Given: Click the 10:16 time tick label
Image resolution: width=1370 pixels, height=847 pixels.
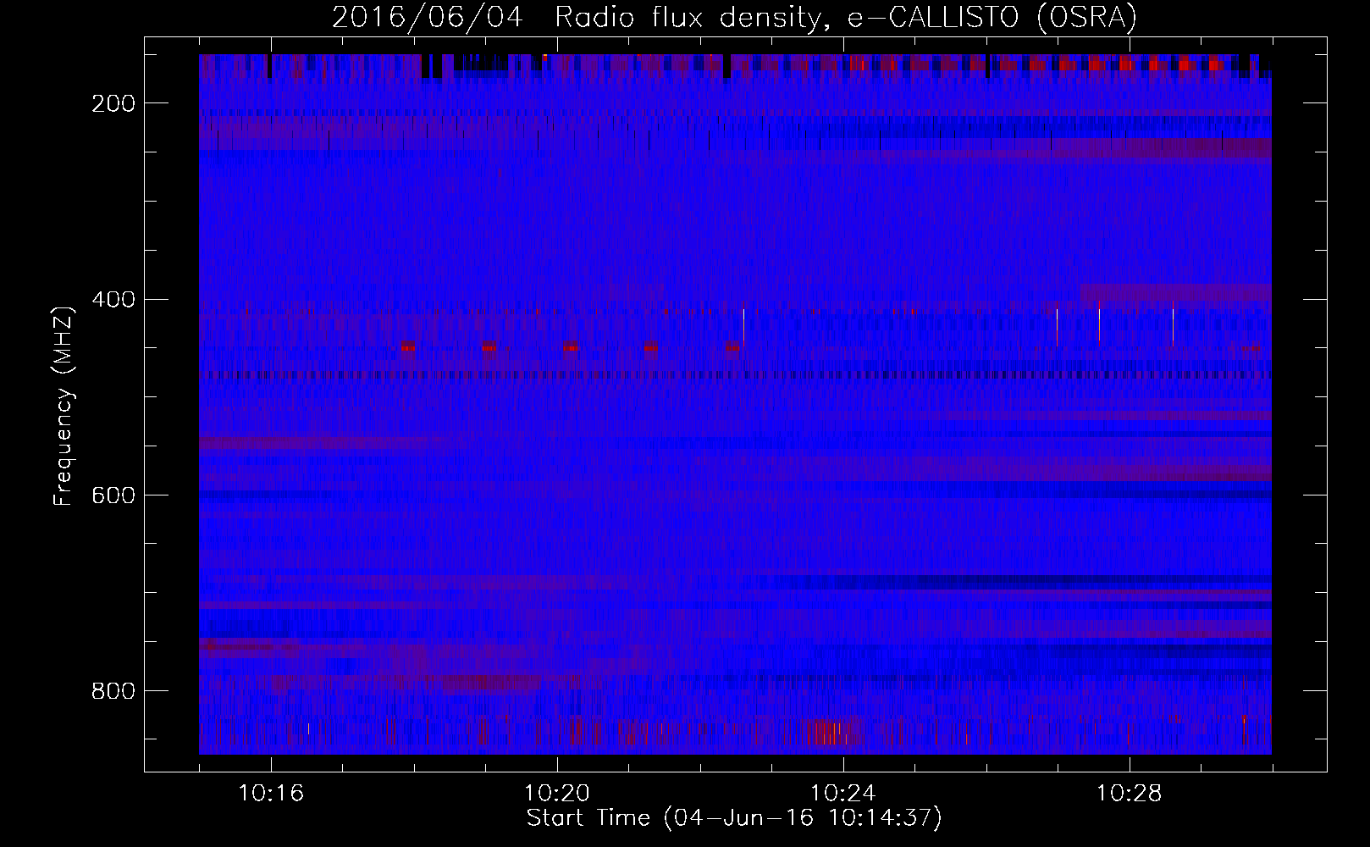Looking at the screenshot, I should point(271,794).
